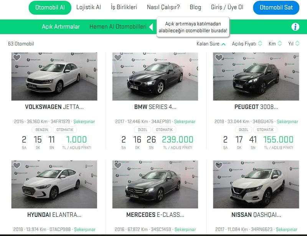Click the 34RN6623 plate text
Viewport: 307px width, 236px height.
262,229
